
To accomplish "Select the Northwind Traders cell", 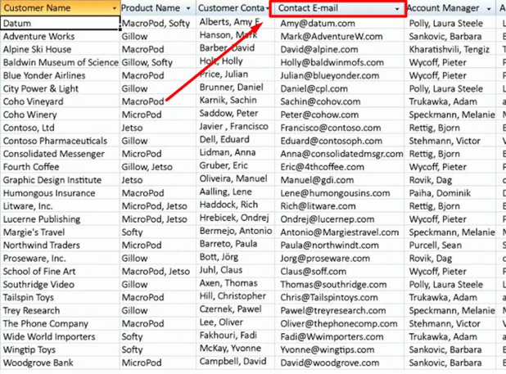I will pos(60,246).
